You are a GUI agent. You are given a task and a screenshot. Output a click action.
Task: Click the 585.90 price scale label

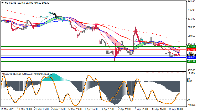191,27
